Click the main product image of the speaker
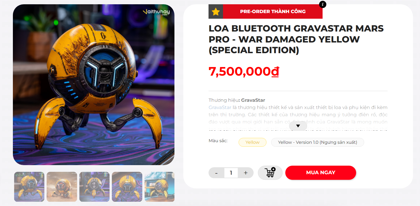Screen dimensions: 420x206 click(x=94, y=85)
